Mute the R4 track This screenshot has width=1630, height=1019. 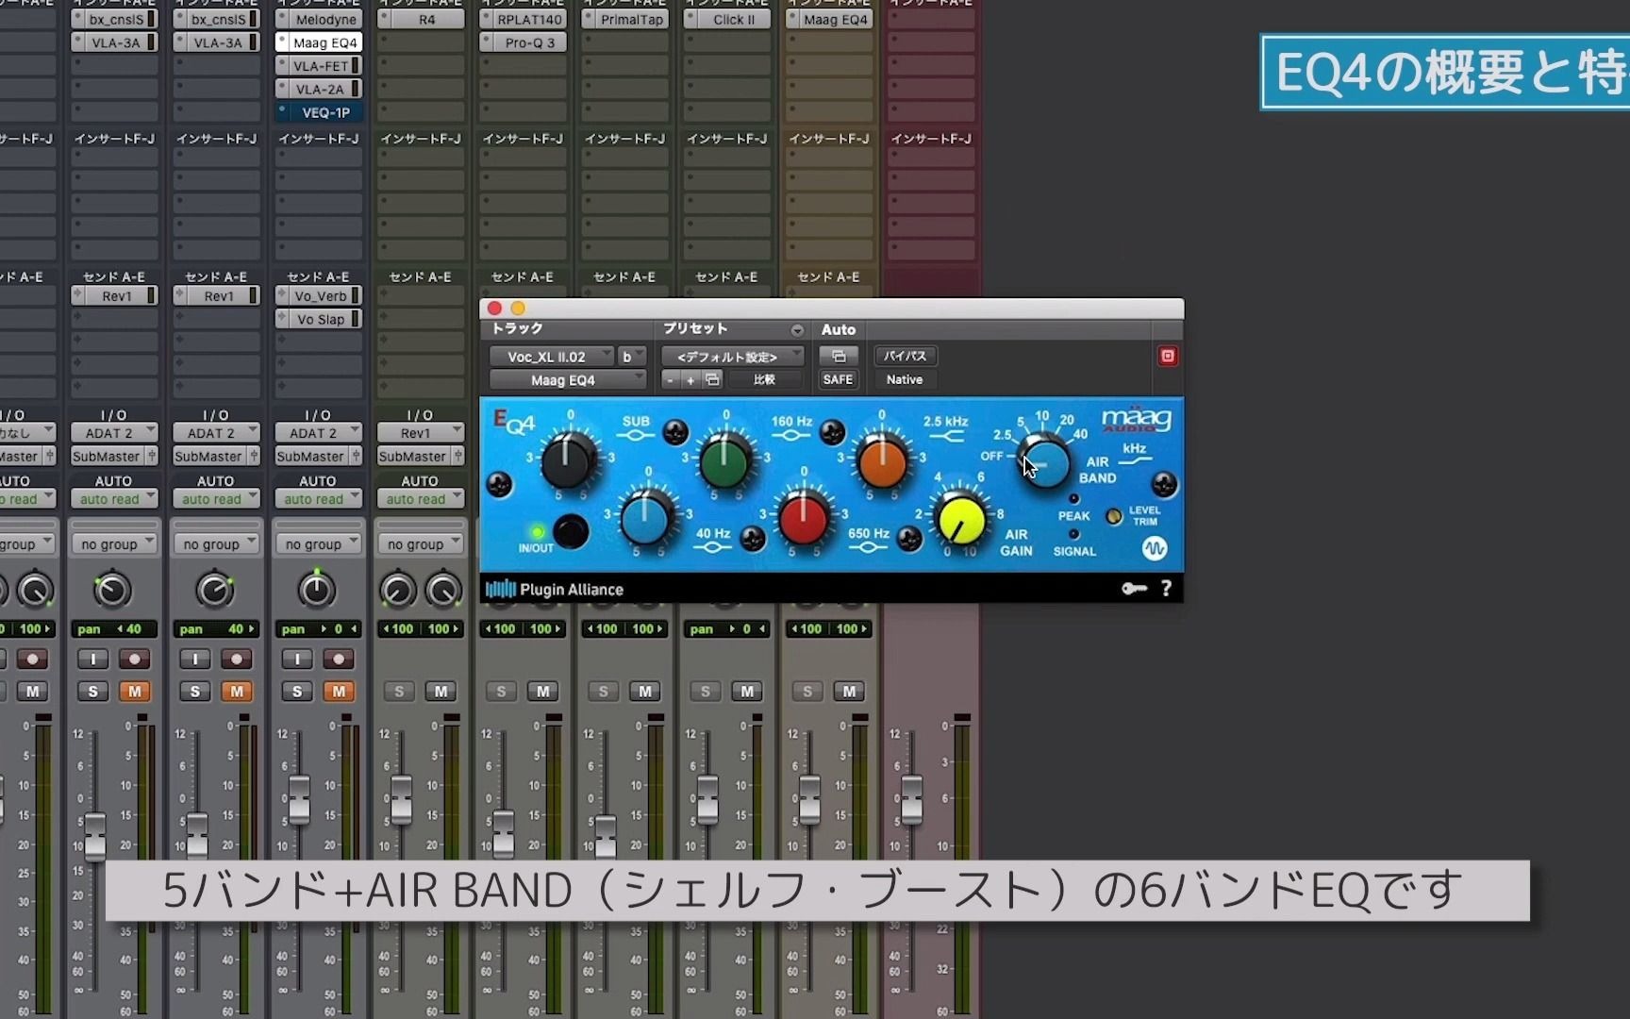point(441,692)
